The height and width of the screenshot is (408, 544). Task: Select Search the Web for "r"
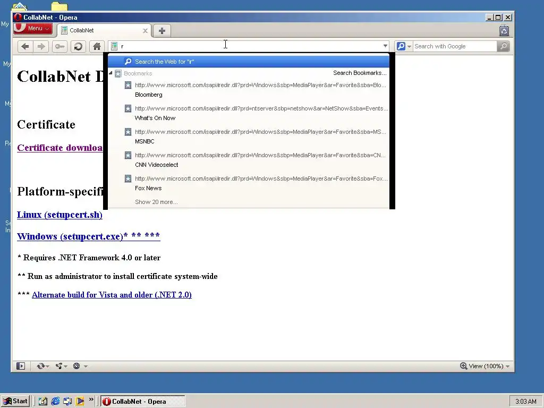pyautogui.click(x=249, y=62)
